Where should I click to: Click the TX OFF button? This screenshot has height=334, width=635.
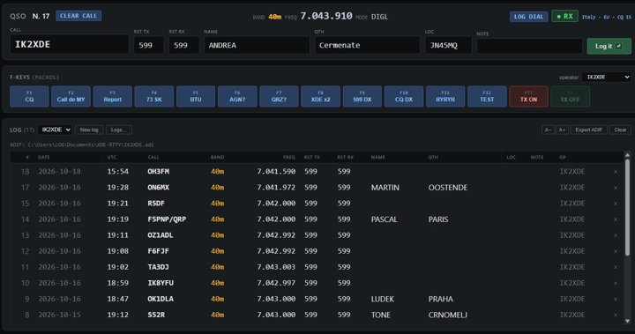click(571, 96)
